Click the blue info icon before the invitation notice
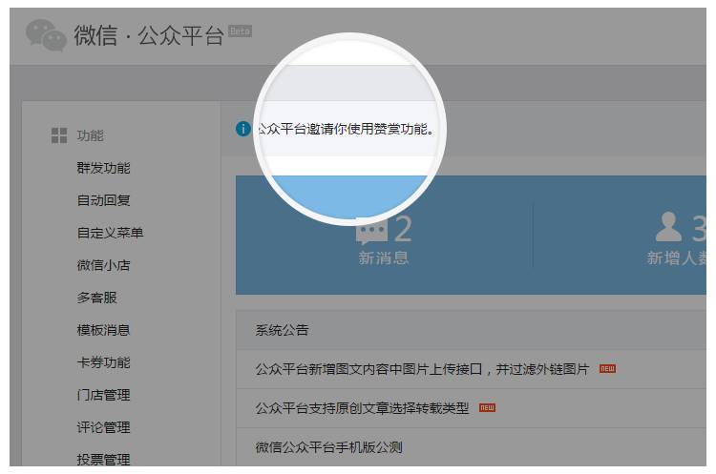 pyautogui.click(x=242, y=129)
